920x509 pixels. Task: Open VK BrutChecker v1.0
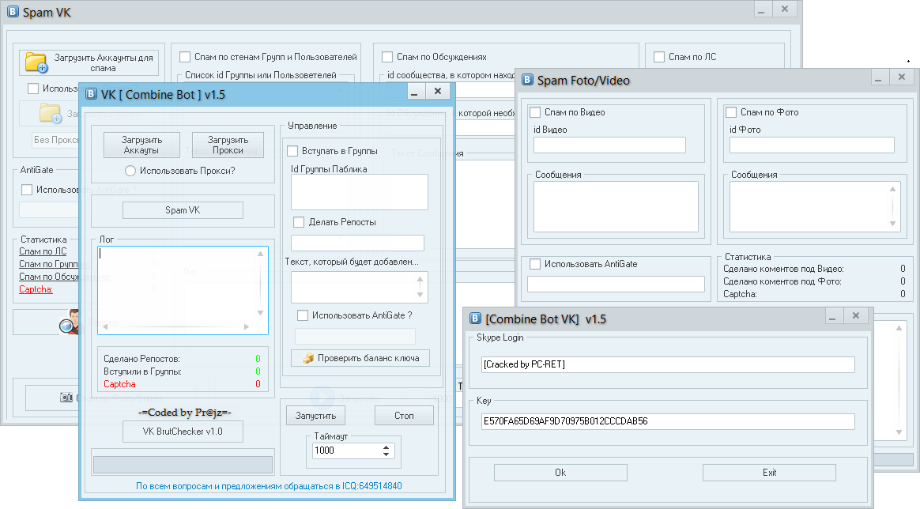(x=183, y=431)
